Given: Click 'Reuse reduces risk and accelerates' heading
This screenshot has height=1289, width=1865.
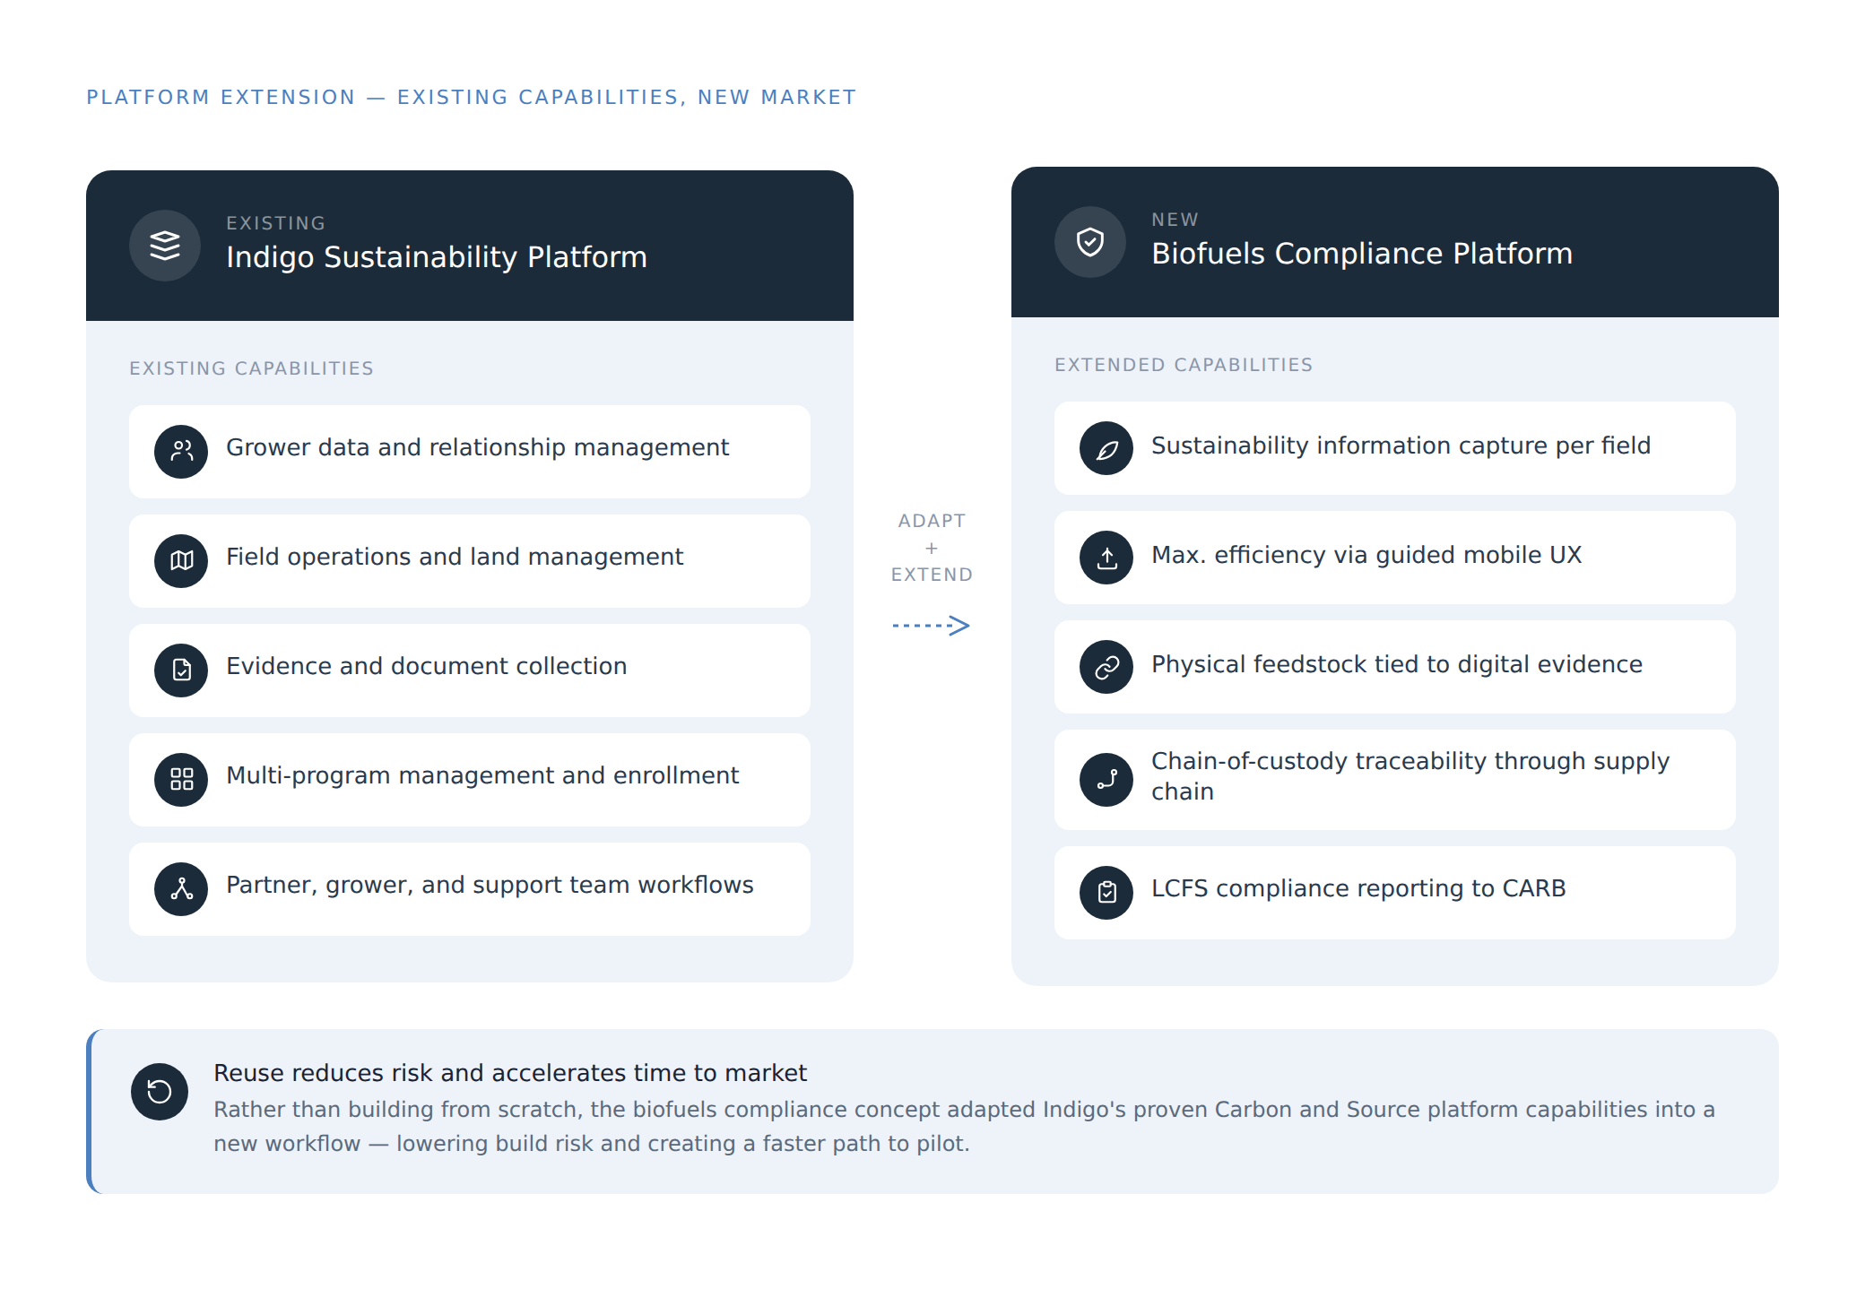Looking at the screenshot, I should pyautogui.click(x=510, y=1073).
